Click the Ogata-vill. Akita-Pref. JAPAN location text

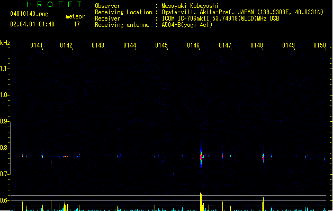208,12
